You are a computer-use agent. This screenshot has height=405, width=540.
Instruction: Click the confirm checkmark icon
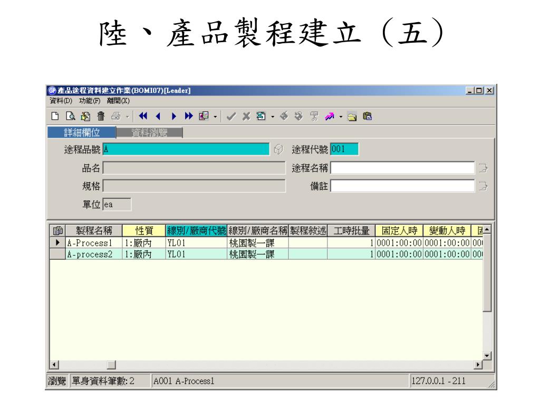coord(231,117)
